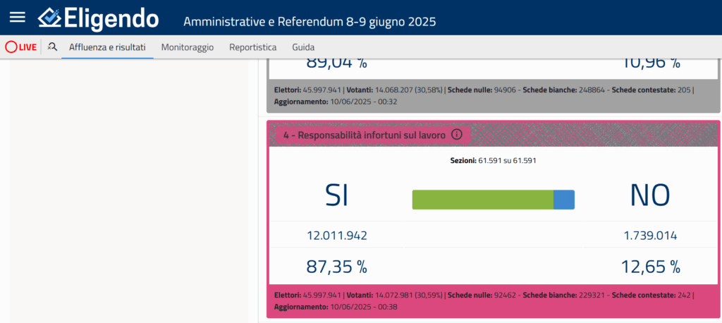
Task: Click the large SI label
Action: point(336,196)
